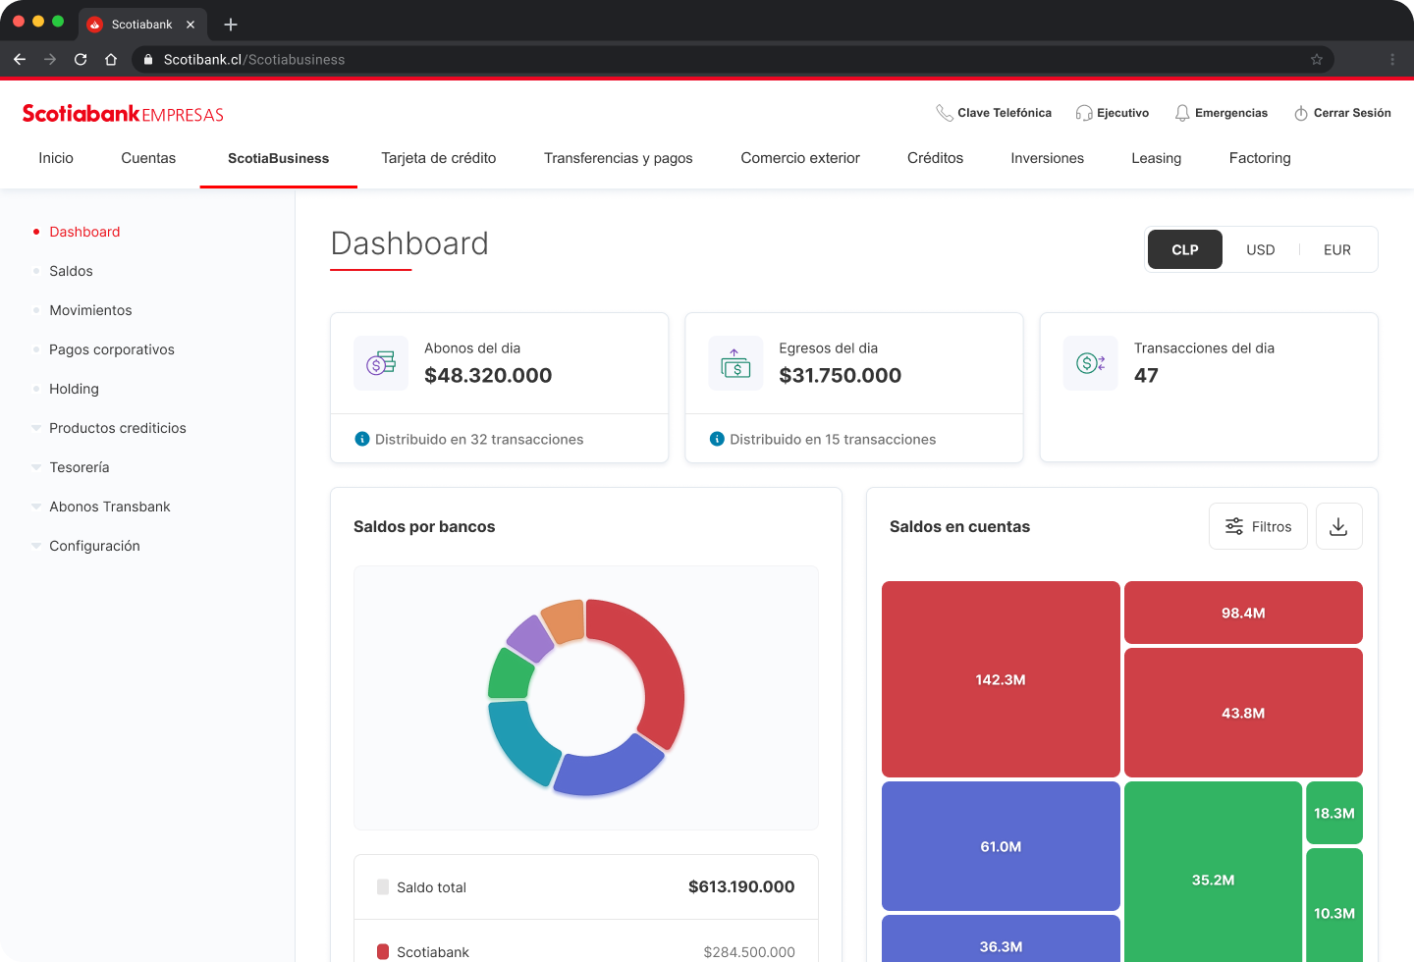Open the Factoring tab

pyautogui.click(x=1260, y=158)
